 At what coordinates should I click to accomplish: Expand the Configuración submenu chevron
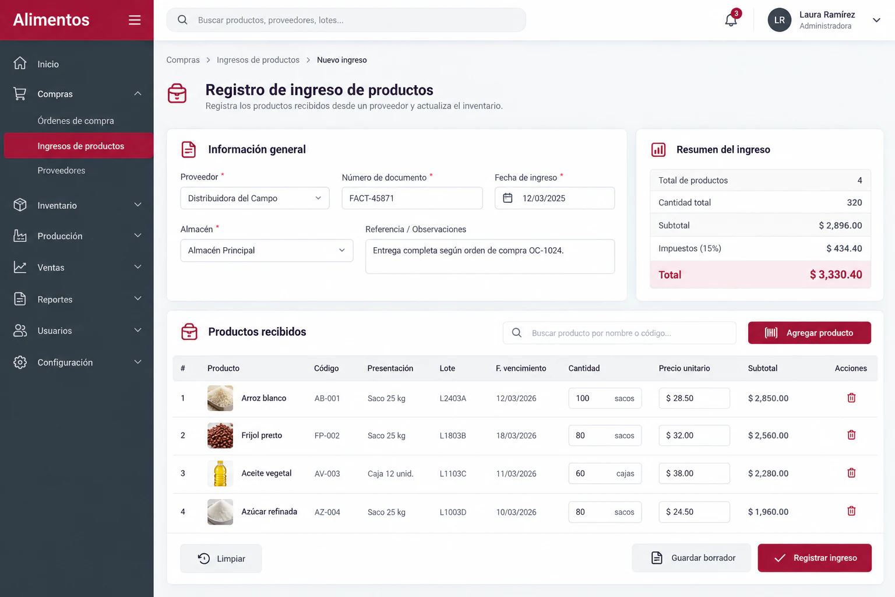tap(138, 362)
